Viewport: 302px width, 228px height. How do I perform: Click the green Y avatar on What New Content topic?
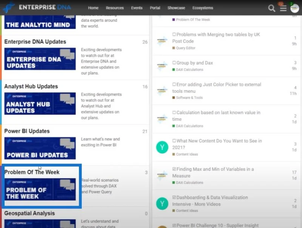coord(162,147)
